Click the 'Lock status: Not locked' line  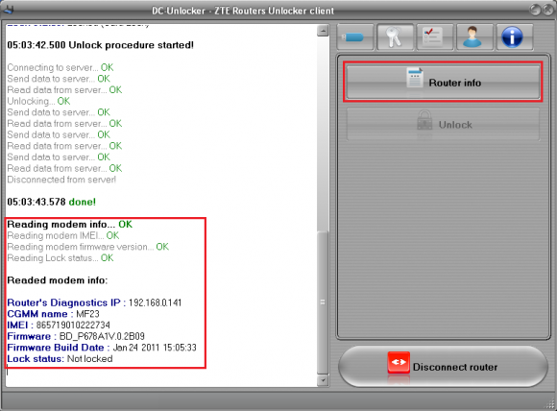[60, 359]
